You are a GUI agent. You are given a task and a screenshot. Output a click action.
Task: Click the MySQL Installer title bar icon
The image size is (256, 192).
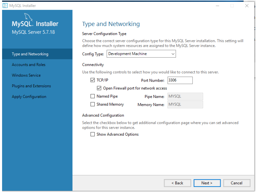coord(5,5)
